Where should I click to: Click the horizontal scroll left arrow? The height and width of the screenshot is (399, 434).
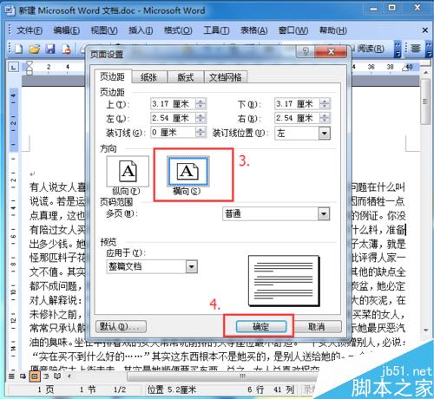tap(69, 376)
